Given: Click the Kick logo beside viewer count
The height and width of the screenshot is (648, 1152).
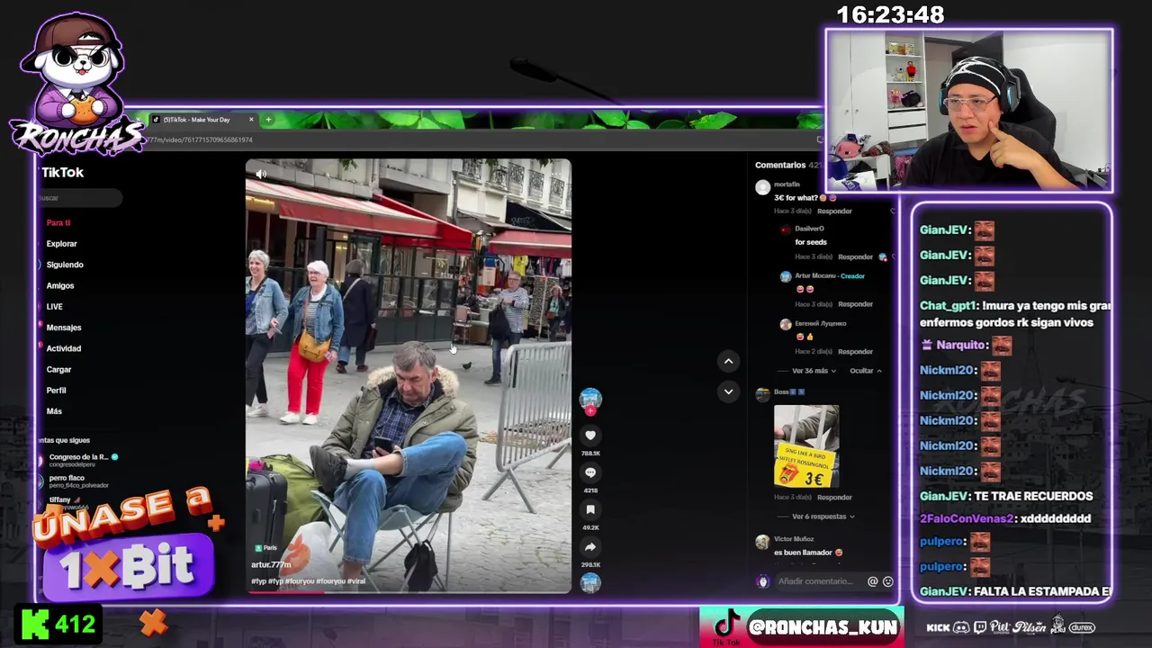Looking at the screenshot, I should click(x=35, y=624).
